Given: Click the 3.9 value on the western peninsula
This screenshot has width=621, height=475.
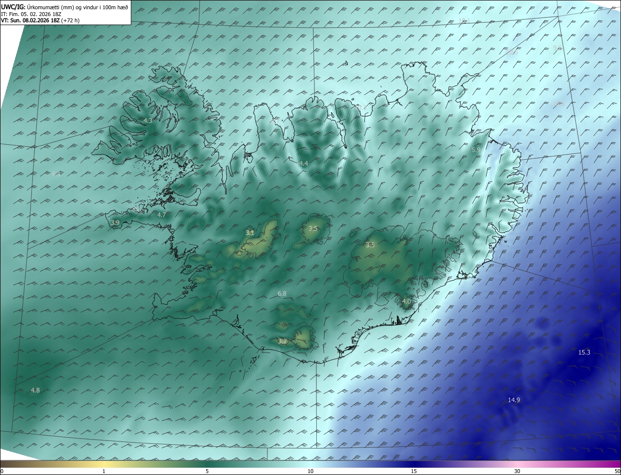Looking at the screenshot, I should [115, 222].
